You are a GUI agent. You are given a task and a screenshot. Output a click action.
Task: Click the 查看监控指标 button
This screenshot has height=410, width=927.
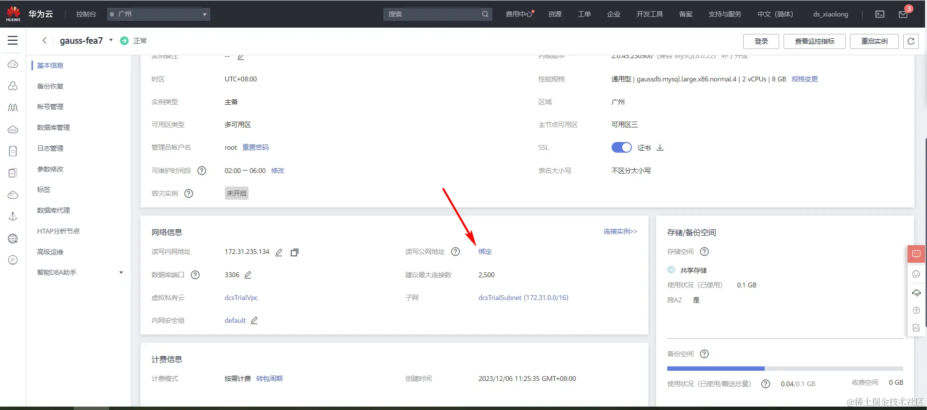point(815,41)
